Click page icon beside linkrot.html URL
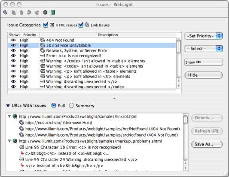The height and width of the screenshot is (177, 229). click(15, 117)
